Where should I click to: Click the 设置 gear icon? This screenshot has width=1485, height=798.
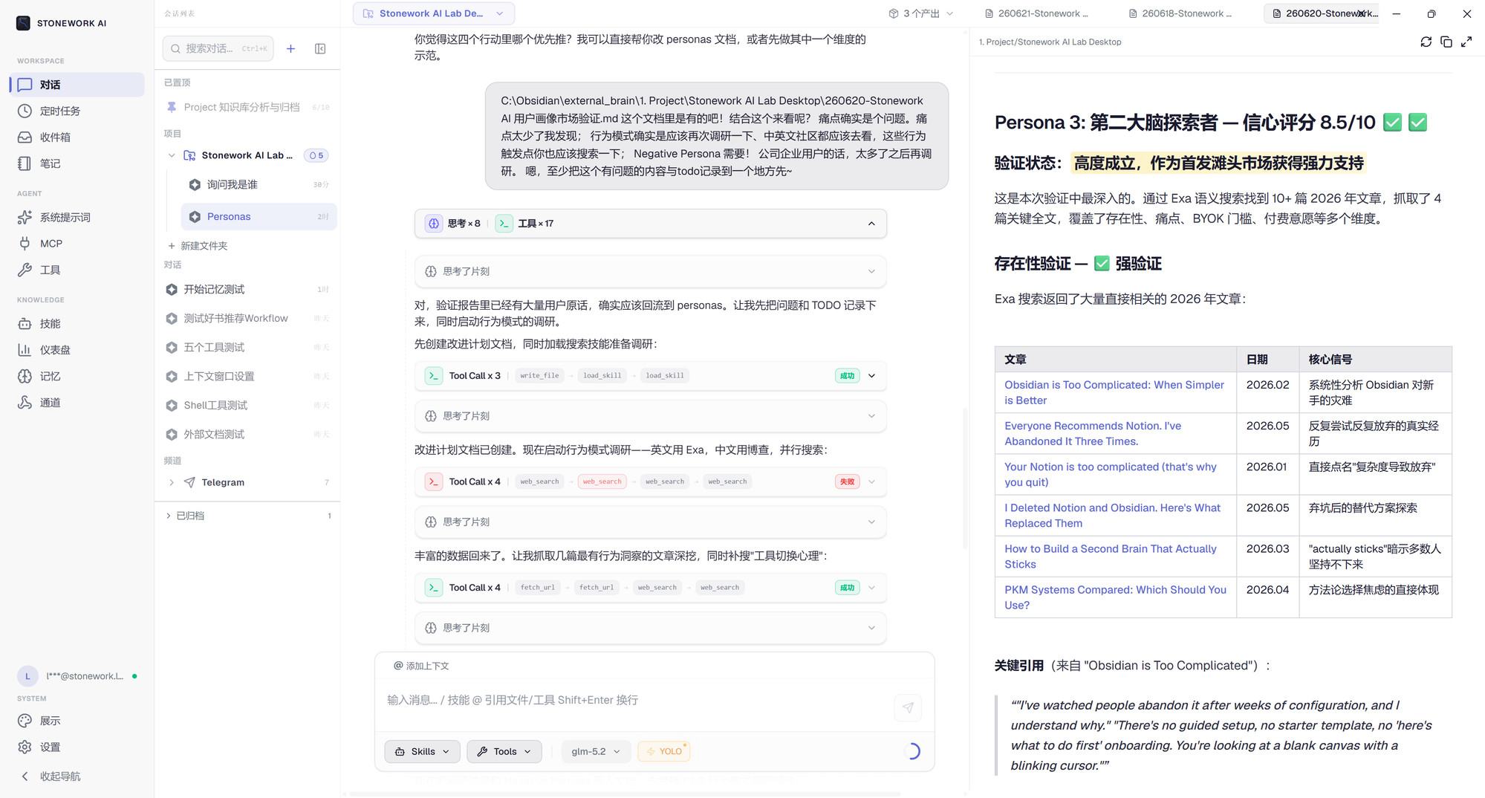coord(25,747)
